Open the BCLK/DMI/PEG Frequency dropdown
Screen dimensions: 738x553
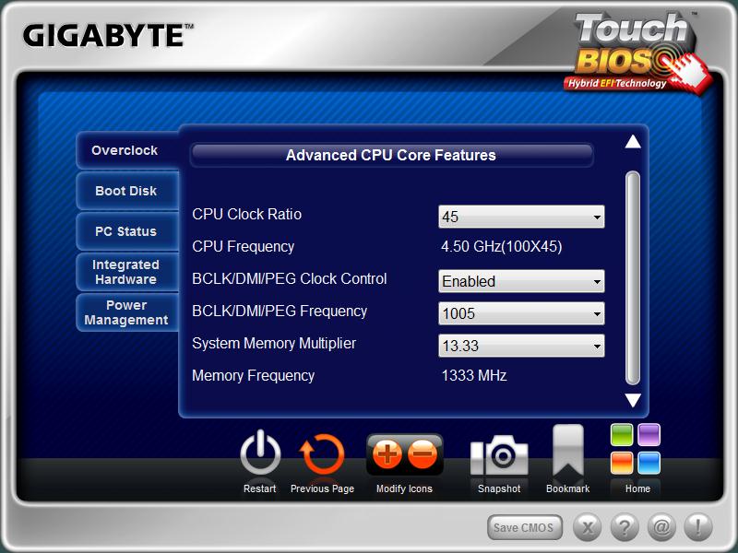[x=521, y=313]
